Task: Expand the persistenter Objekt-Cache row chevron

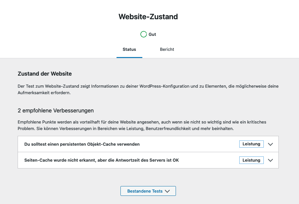Action: [x=270, y=144]
